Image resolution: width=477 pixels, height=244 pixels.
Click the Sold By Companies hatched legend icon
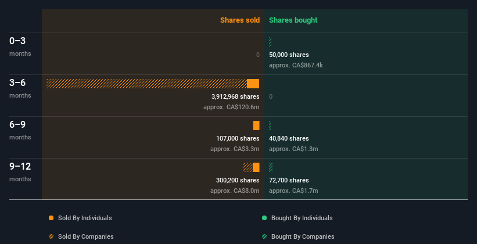coord(51,236)
